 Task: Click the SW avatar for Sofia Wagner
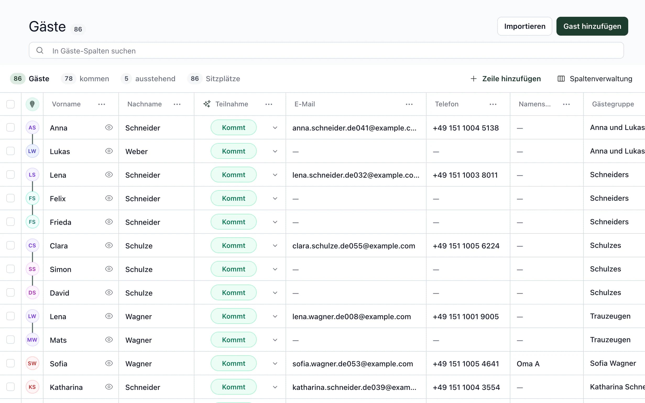(32, 363)
